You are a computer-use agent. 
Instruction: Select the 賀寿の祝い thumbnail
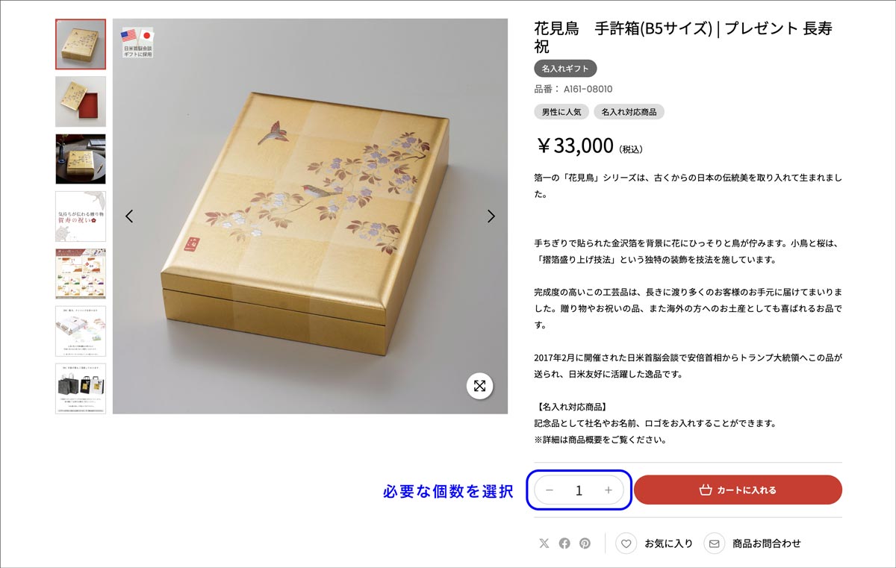(81, 216)
